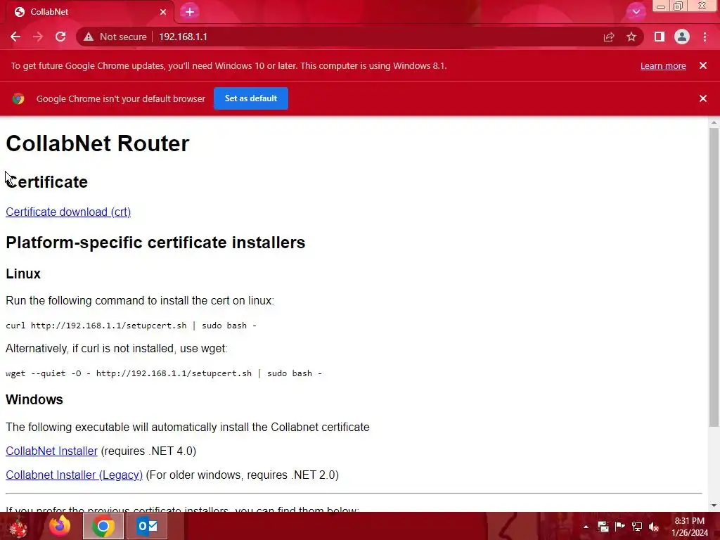Share this page using the share icon
Screen dimensions: 720x540
[x=609, y=37]
